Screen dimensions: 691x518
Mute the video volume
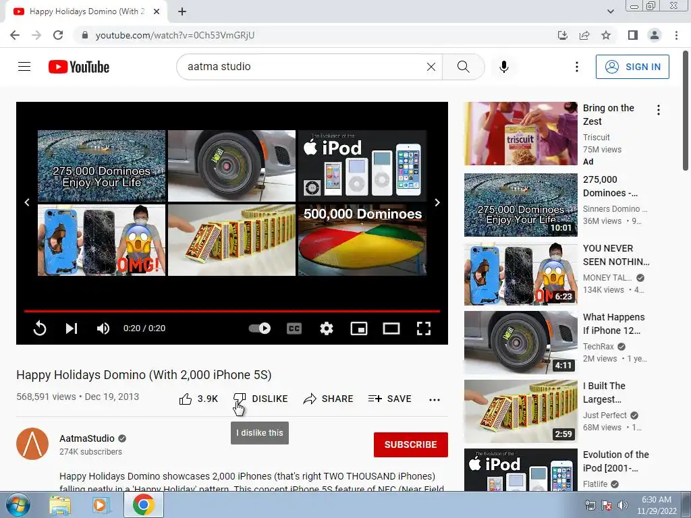[x=103, y=328]
